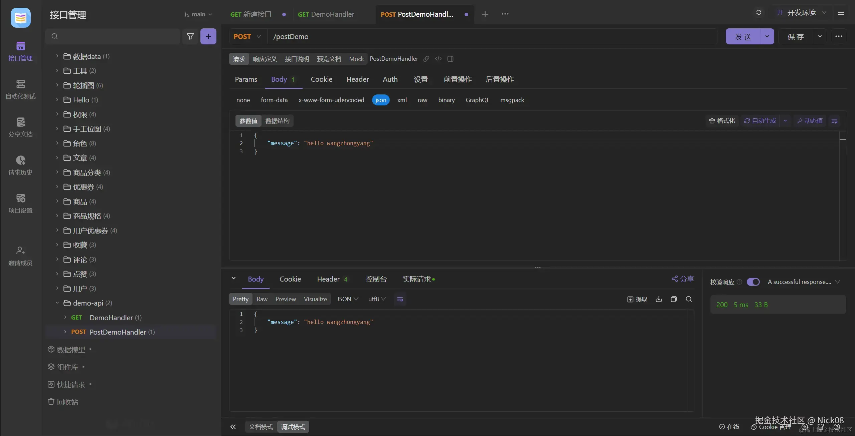Select the form-data body type
The width and height of the screenshot is (855, 436).
point(274,100)
